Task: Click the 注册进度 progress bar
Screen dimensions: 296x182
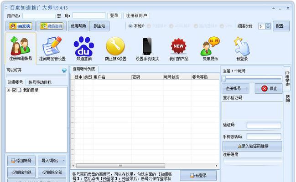Action: (x=252, y=160)
